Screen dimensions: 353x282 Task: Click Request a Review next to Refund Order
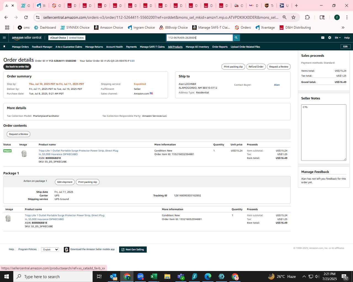279,67
